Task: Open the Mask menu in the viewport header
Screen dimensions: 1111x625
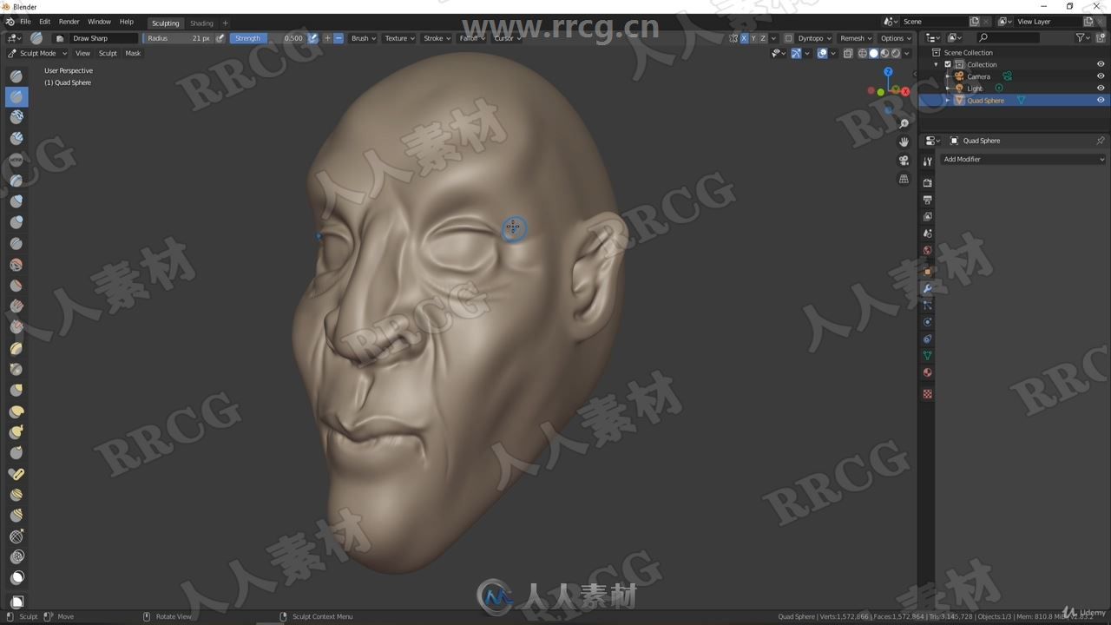Action: 133,53
